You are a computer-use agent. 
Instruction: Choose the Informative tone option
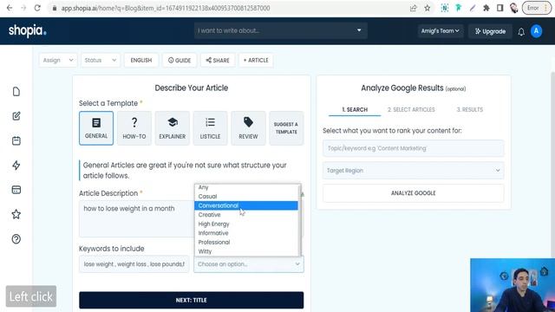246,233
